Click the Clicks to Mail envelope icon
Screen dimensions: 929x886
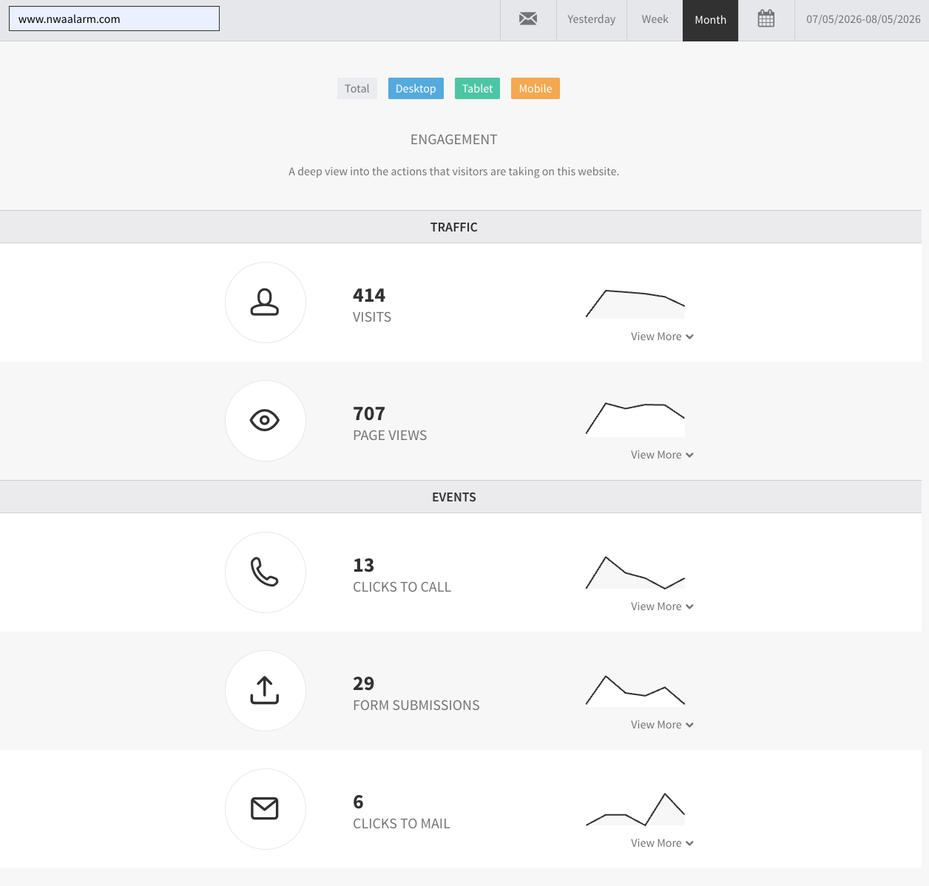point(265,809)
